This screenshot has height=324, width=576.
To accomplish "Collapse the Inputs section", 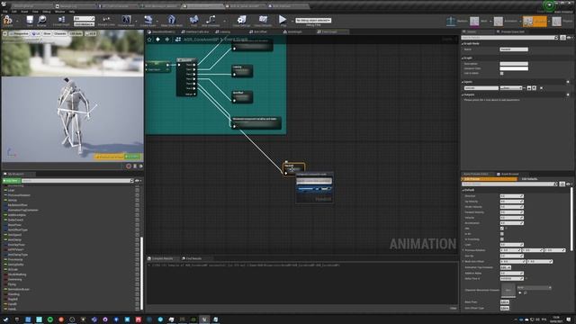I will click(x=463, y=82).
